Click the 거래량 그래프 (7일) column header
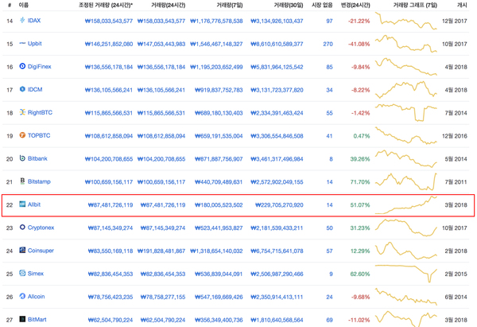The width and height of the screenshot is (477, 327). [415, 5]
